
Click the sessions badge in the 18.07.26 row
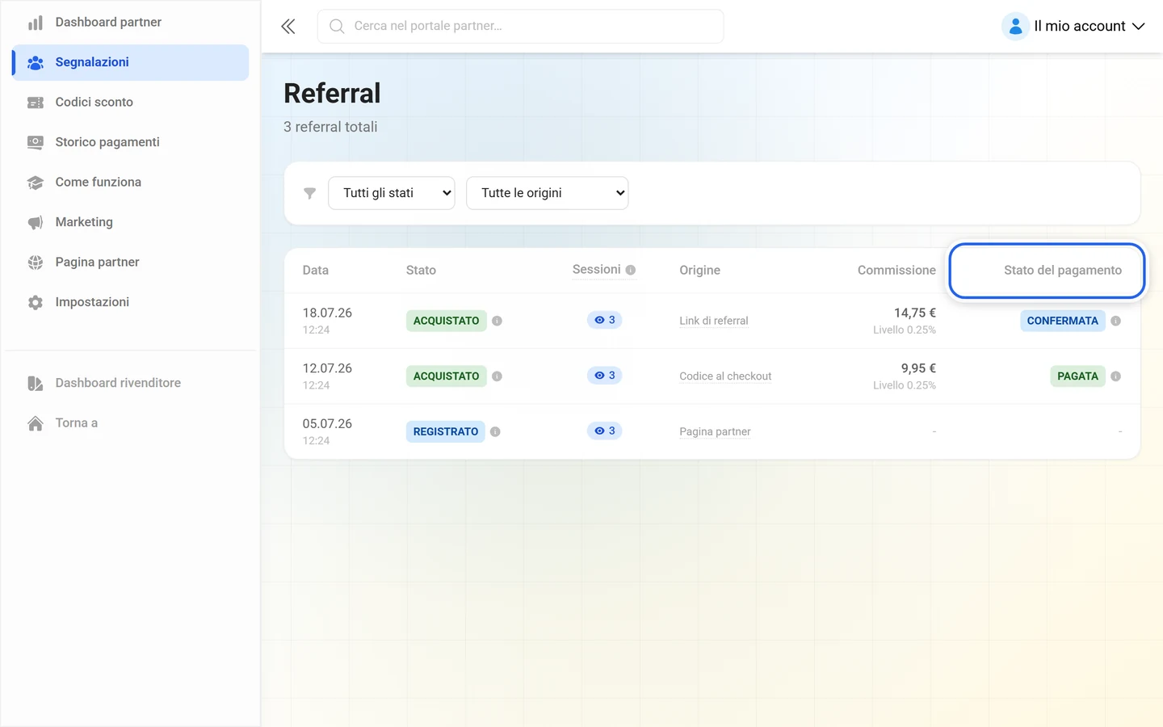pos(605,320)
